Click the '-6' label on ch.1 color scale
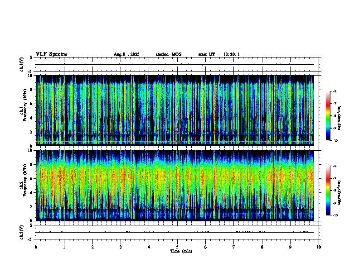The height and width of the screenshot is (277, 359). click(335, 91)
